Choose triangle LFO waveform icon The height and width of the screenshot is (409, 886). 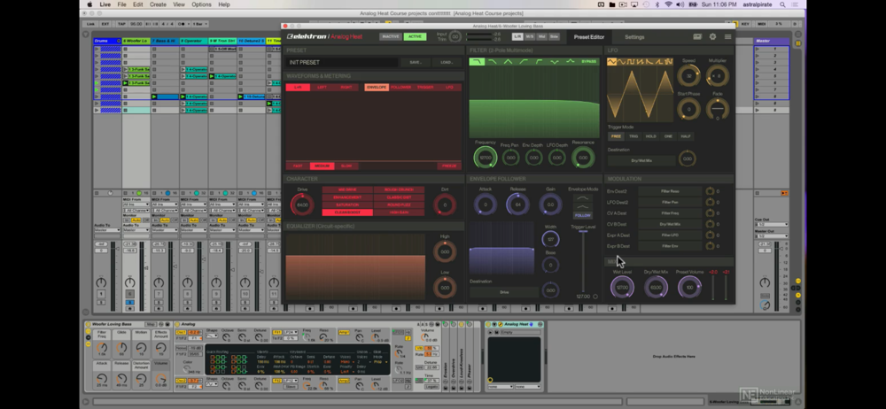[x=611, y=62]
